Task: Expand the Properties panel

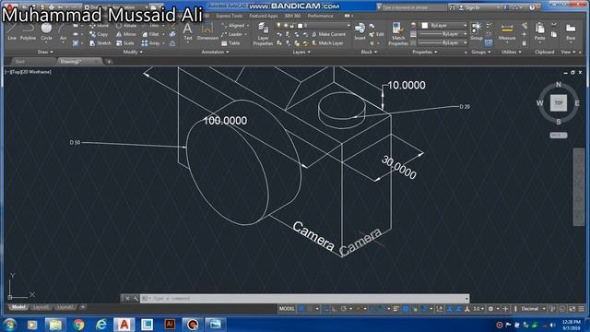Action: click(425, 52)
